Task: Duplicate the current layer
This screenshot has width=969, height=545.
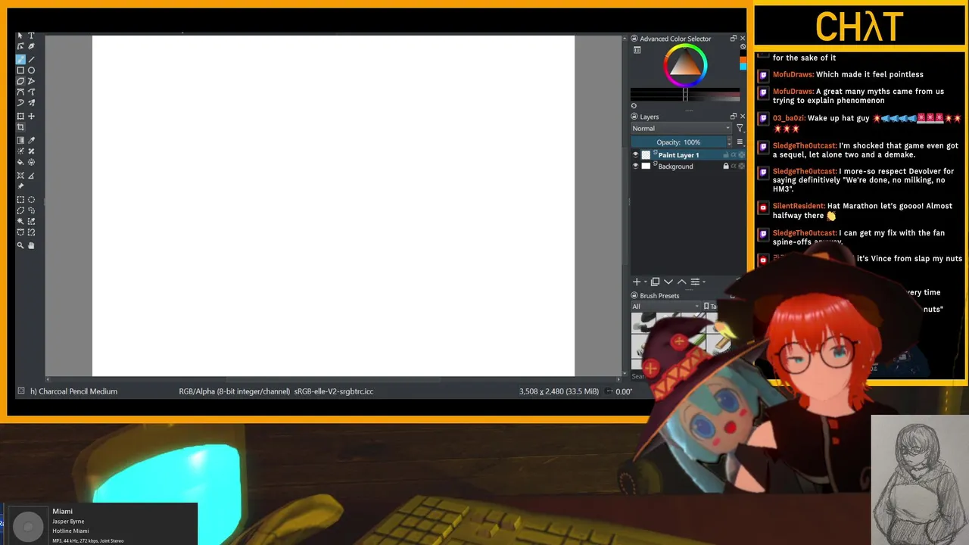Action: tap(656, 282)
